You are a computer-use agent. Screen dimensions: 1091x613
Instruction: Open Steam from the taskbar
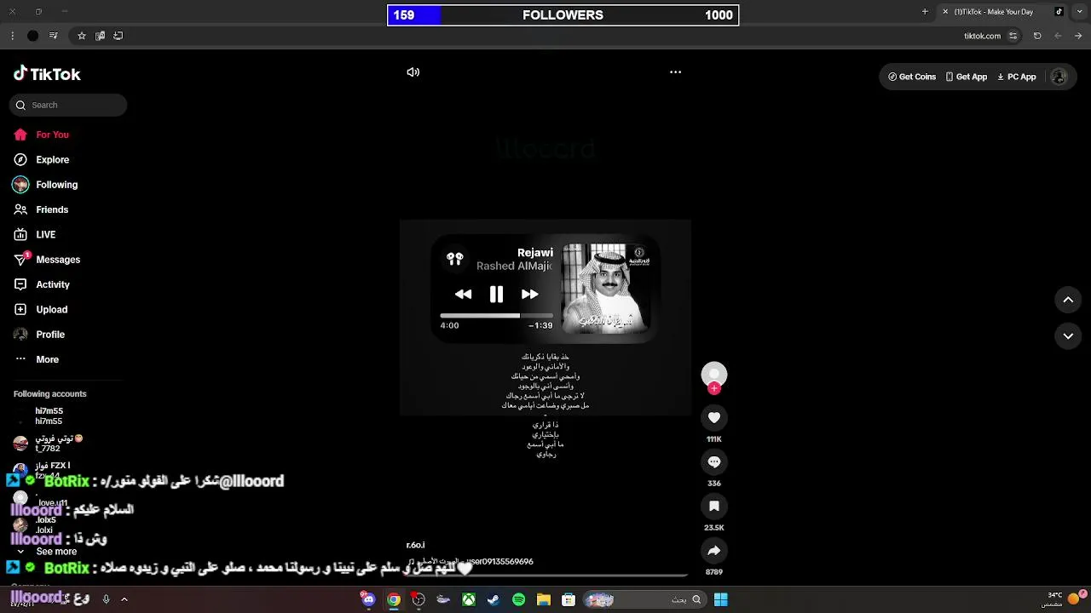[x=494, y=599]
